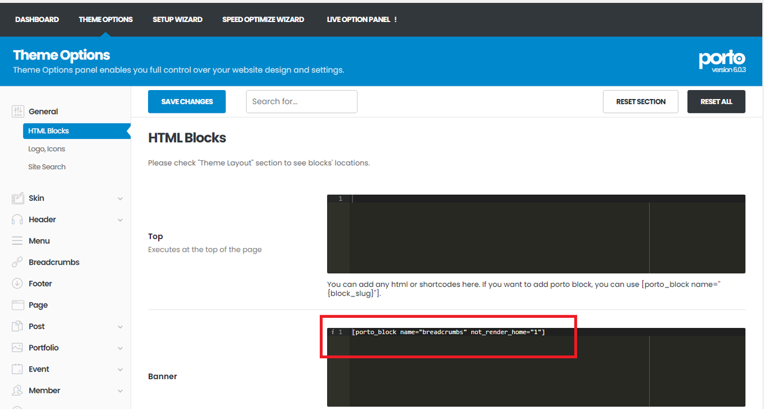This screenshot has width=764, height=409.
Task: Click the porto_block shortcode line in Banner
Action: coord(448,332)
